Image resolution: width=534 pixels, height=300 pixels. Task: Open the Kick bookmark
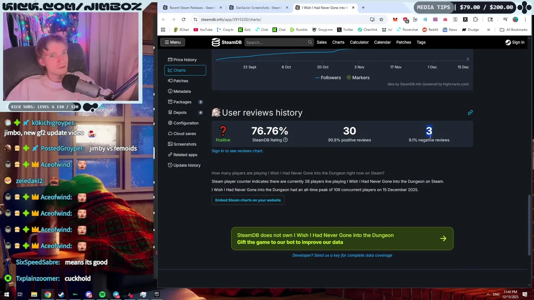(x=244, y=30)
